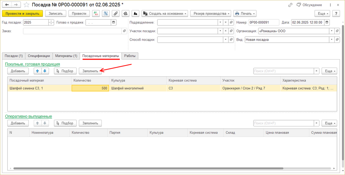Open the Печать dropdown menu
The image size is (345, 175).
[245, 13]
